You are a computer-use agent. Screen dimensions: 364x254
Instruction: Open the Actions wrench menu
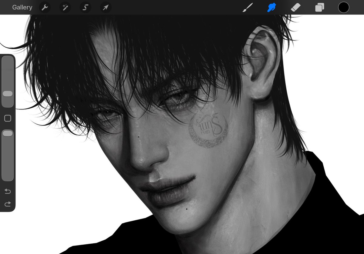pos(45,8)
